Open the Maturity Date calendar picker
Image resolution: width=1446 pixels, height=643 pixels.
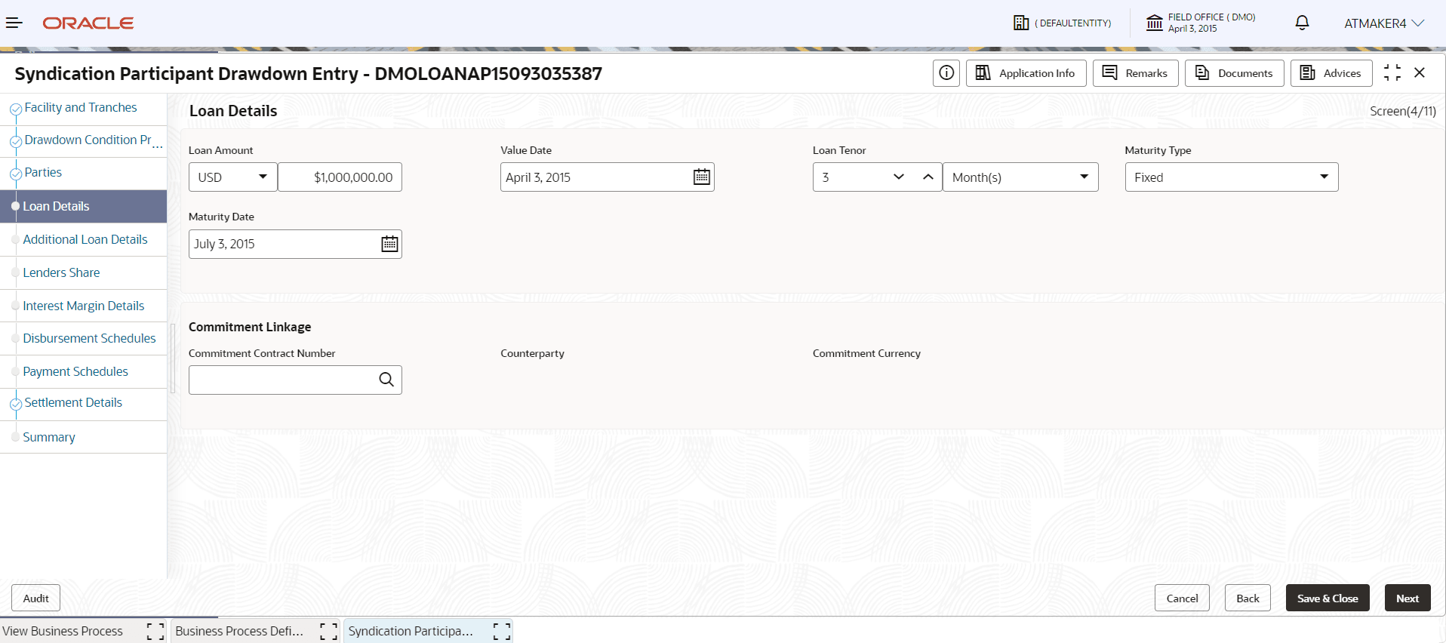tap(389, 244)
